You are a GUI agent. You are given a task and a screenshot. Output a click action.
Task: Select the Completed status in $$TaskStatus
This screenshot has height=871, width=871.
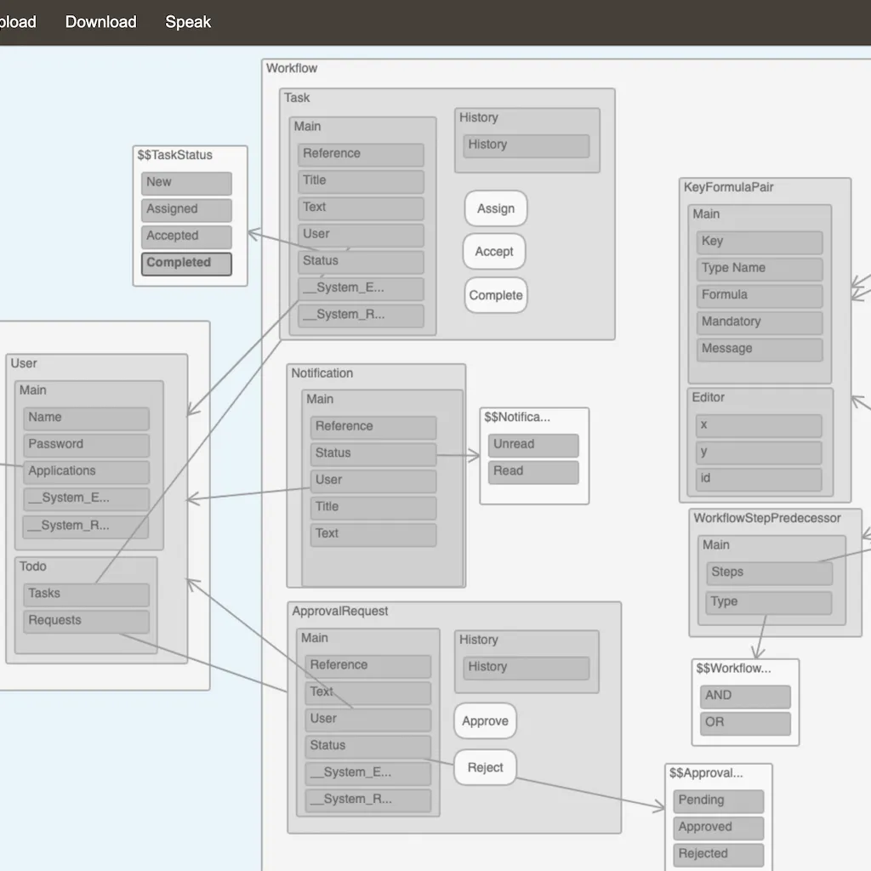pos(186,263)
